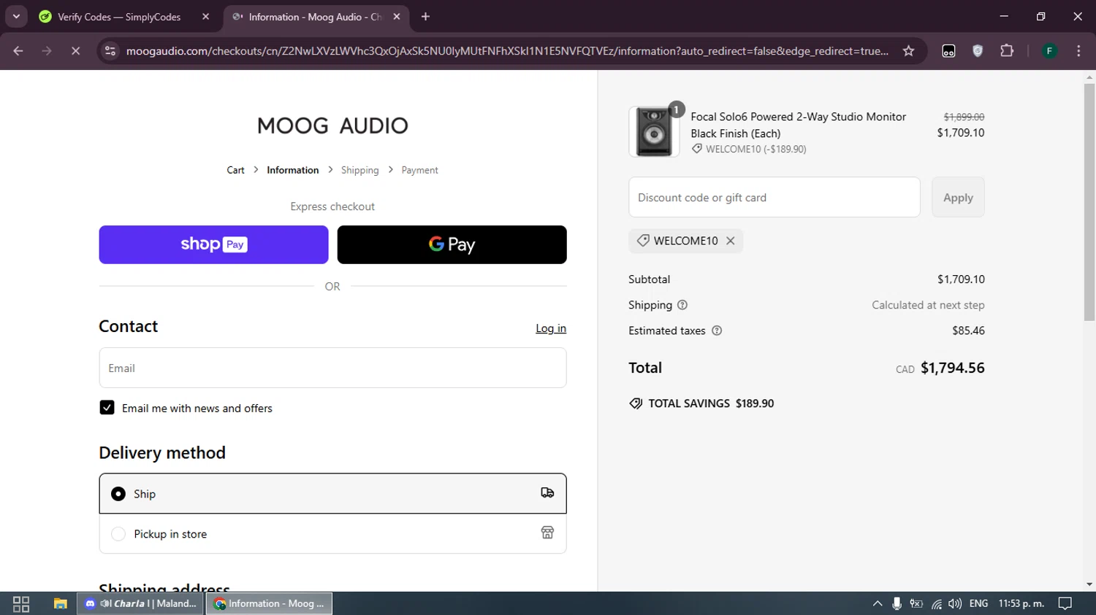Click the microphone tray icon
Screen dimensions: 1096x615
[x=897, y=603]
